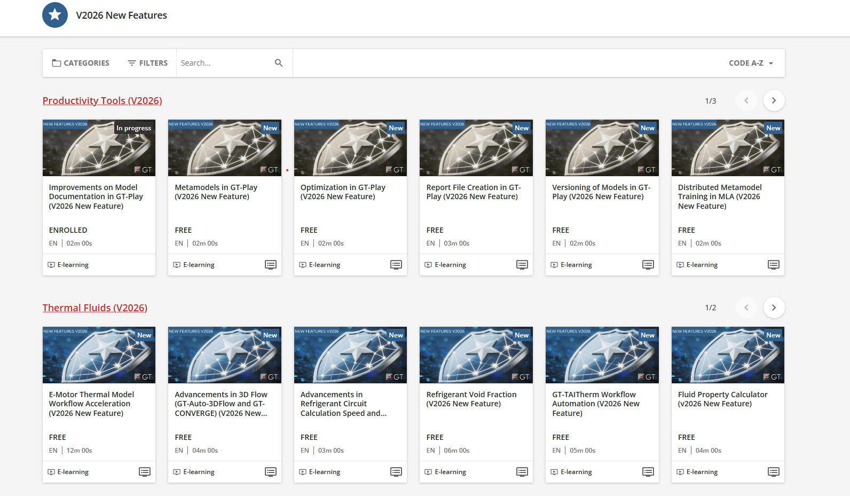The width and height of the screenshot is (850, 496).
Task: Open Refrigerant Void Fraction course title
Action: pos(471,399)
